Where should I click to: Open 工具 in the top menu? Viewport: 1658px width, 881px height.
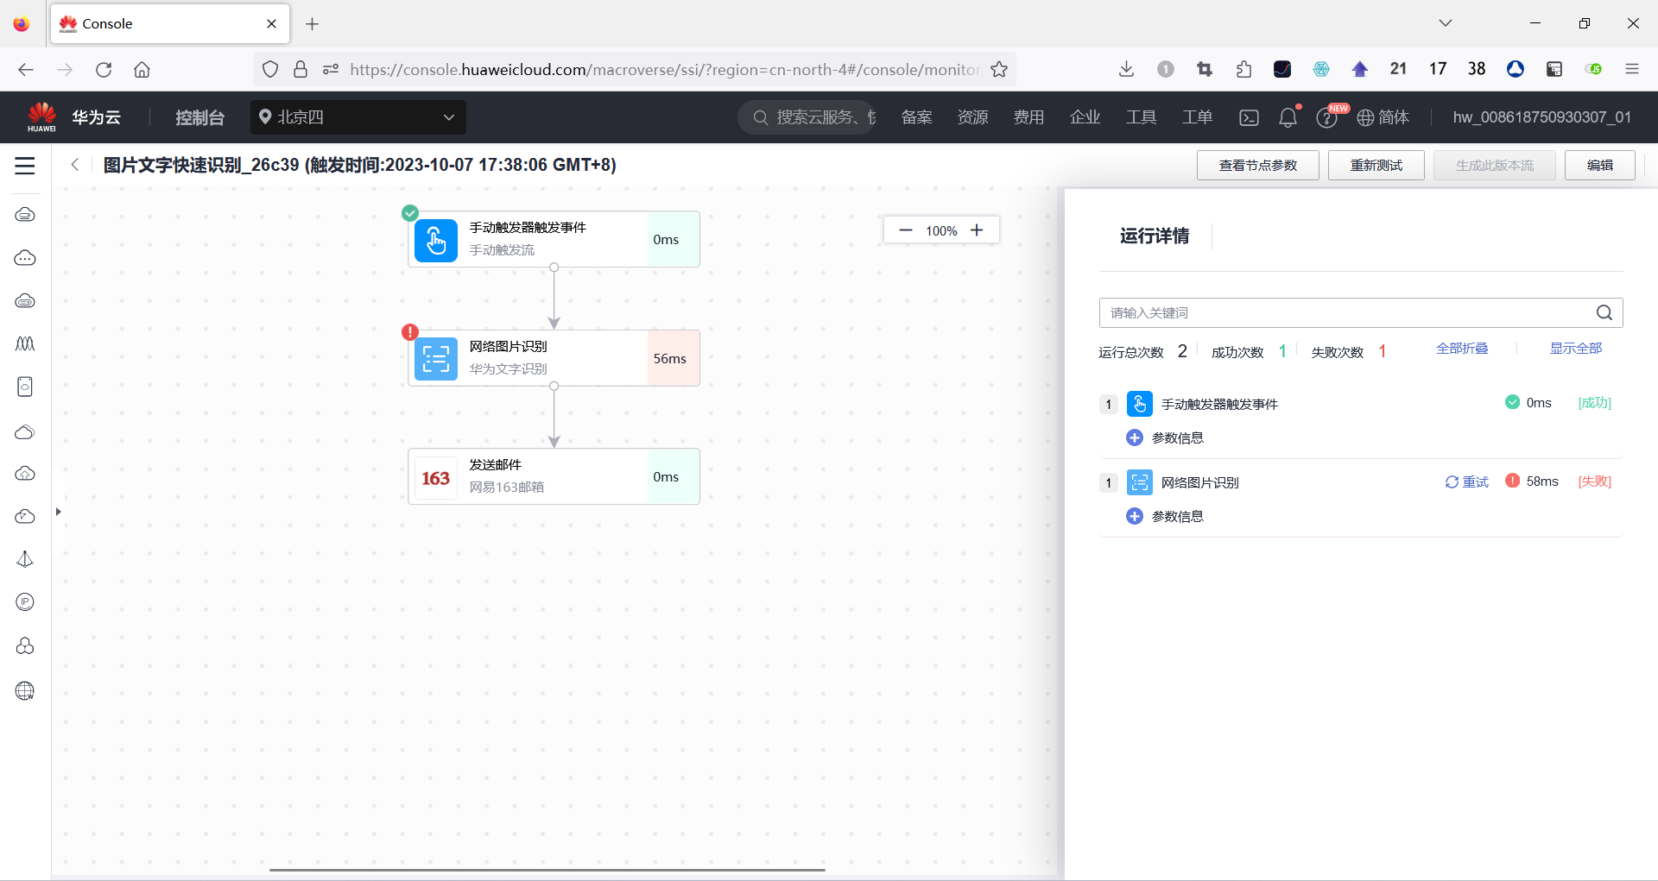[x=1141, y=117]
